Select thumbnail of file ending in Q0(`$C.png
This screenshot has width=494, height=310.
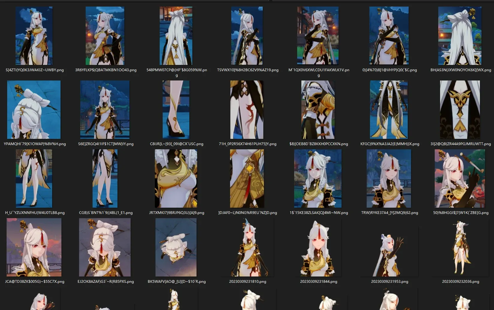389,36
